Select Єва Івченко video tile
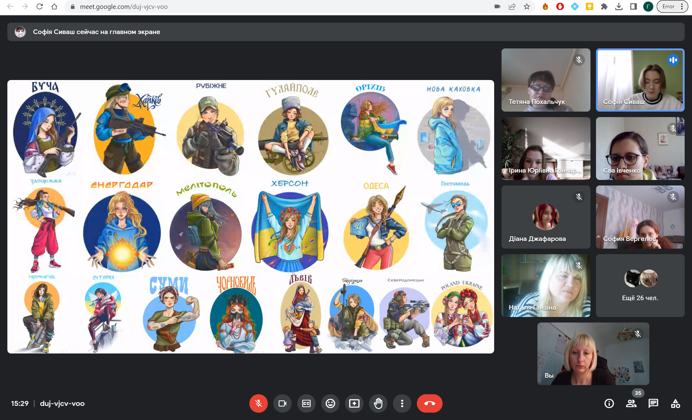Viewport: 692px width, 420px height. 640,148
